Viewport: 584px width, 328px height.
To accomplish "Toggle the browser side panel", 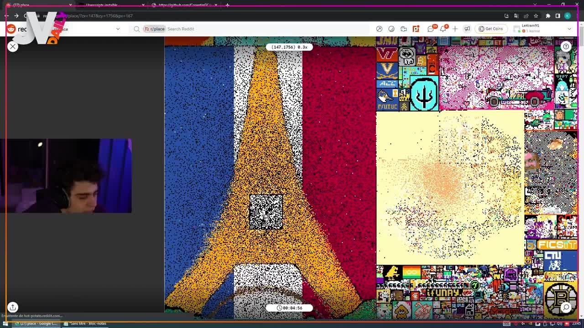I will pyautogui.click(x=558, y=16).
